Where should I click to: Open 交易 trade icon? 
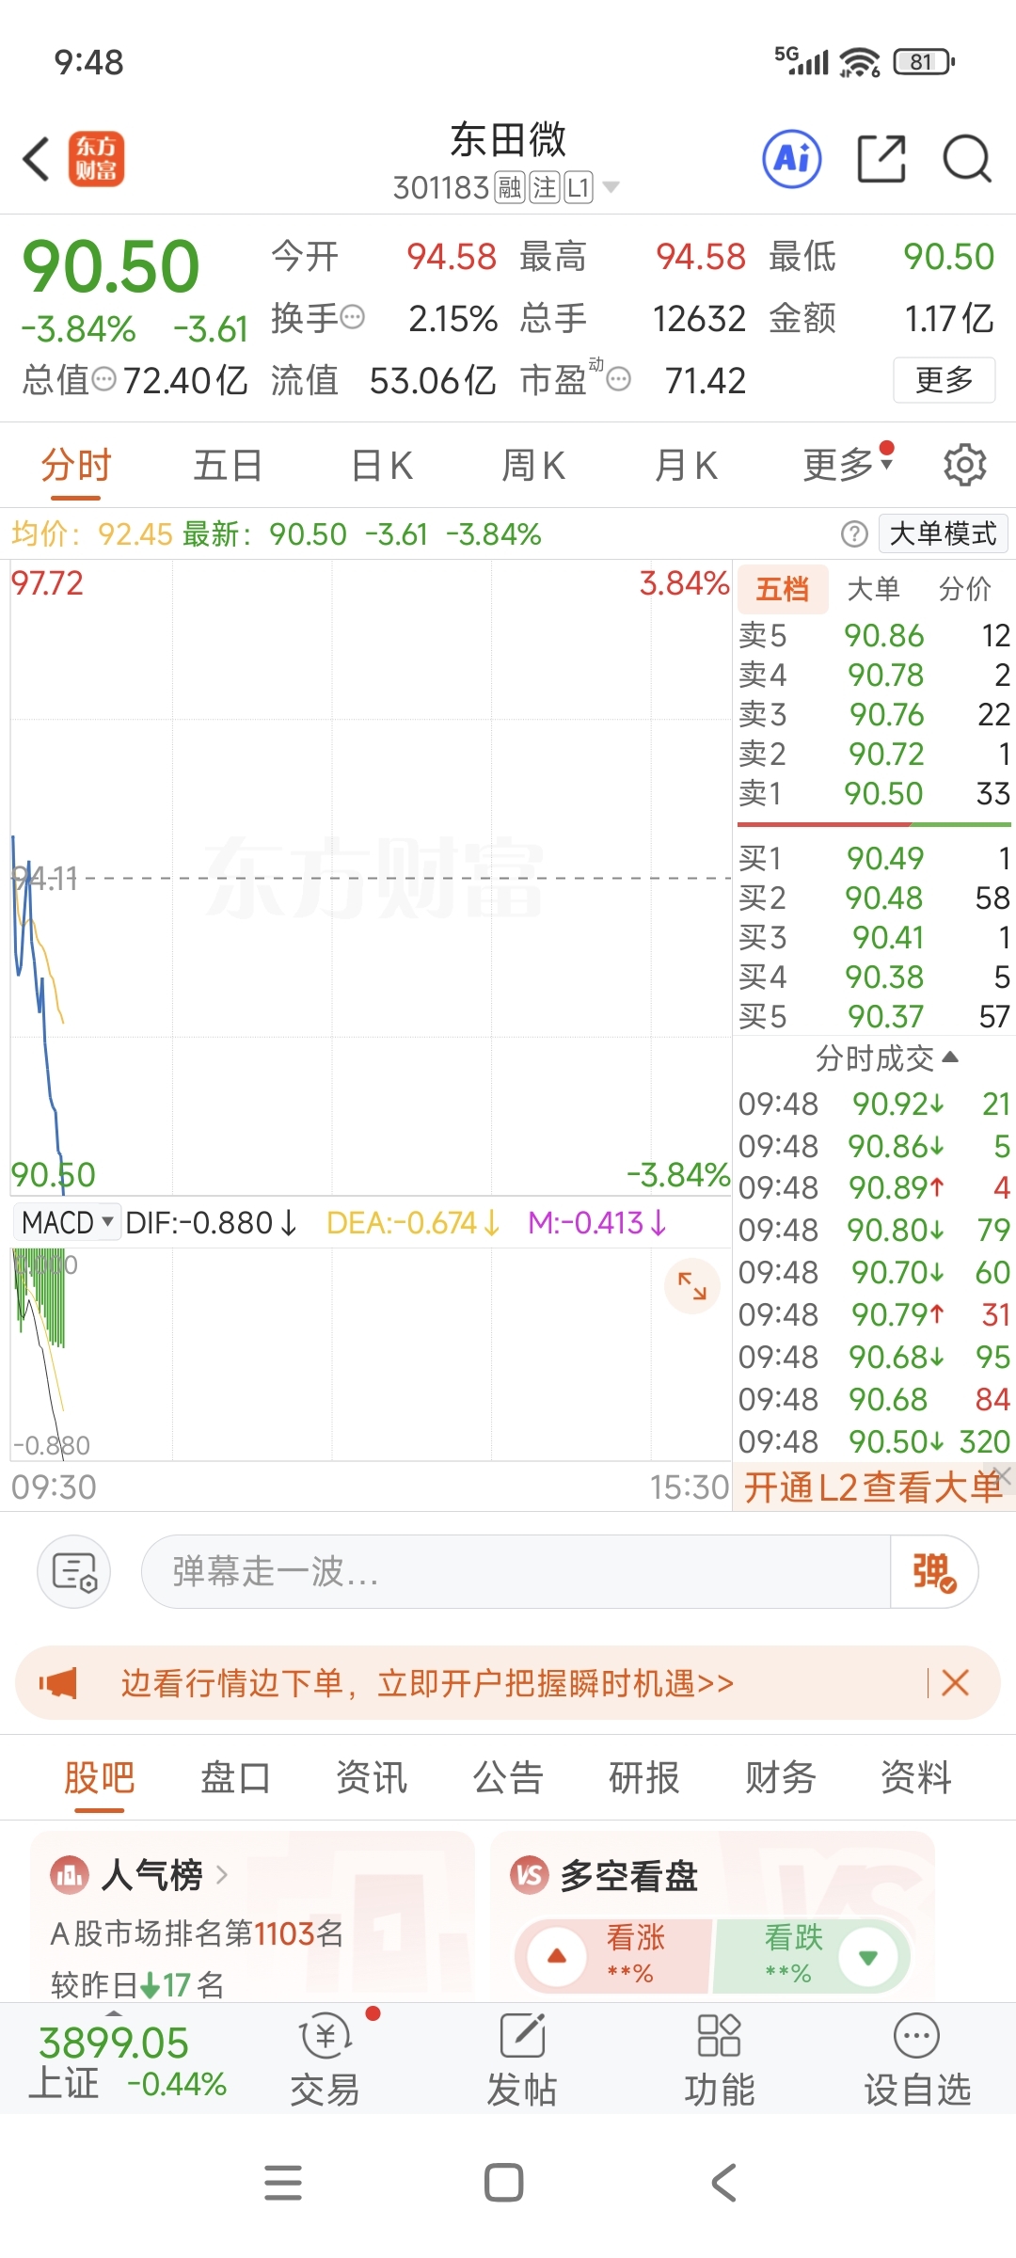[x=325, y=2060]
